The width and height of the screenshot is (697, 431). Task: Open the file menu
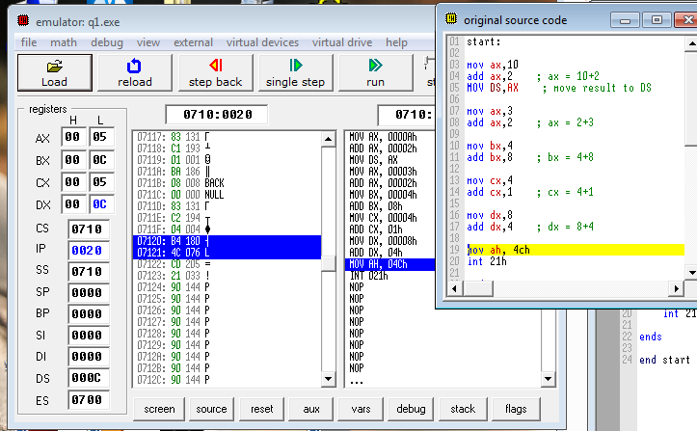pyautogui.click(x=29, y=42)
